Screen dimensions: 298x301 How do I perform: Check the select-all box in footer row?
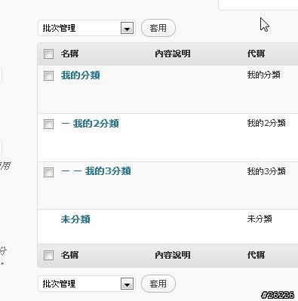48,255
